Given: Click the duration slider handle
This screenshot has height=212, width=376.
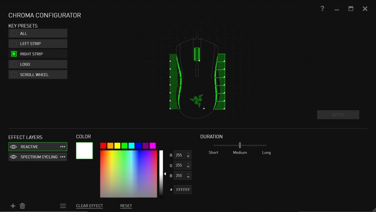Looking at the screenshot, I should click(x=240, y=145).
